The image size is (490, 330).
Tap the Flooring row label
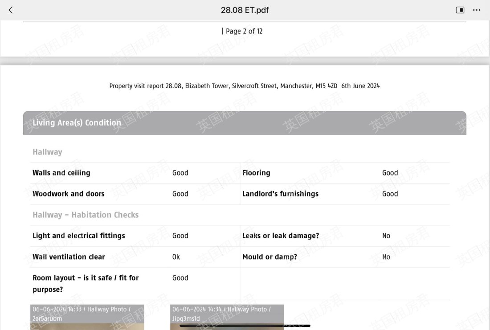click(256, 173)
